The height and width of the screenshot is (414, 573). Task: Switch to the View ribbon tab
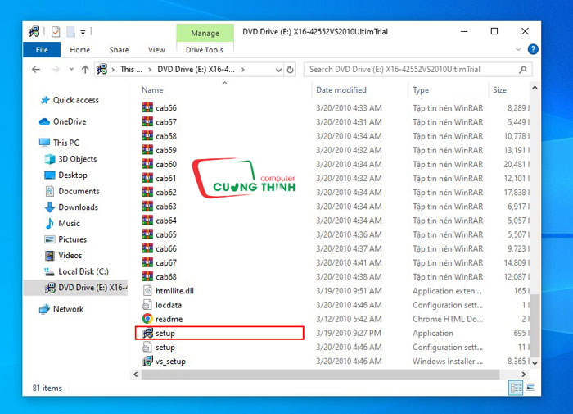156,50
